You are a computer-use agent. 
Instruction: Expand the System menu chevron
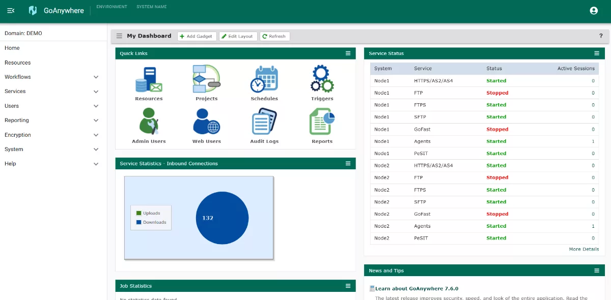click(96, 149)
